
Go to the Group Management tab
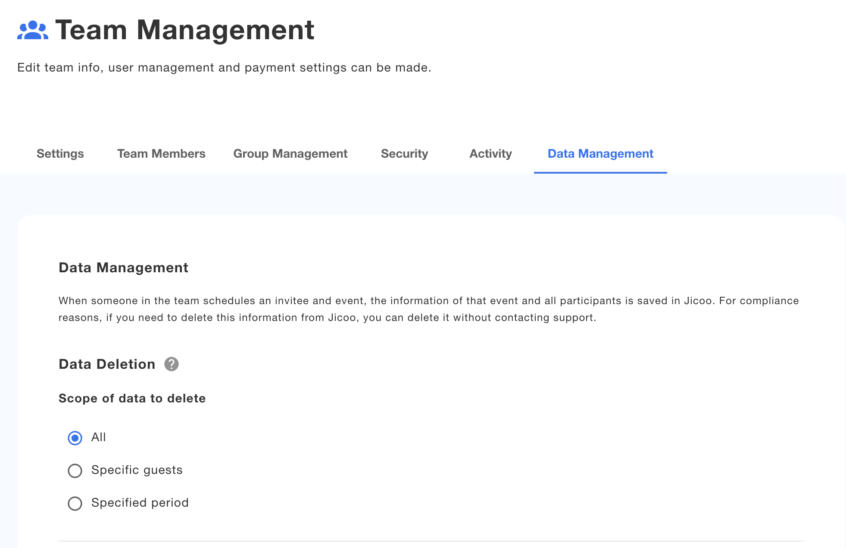click(x=290, y=154)
